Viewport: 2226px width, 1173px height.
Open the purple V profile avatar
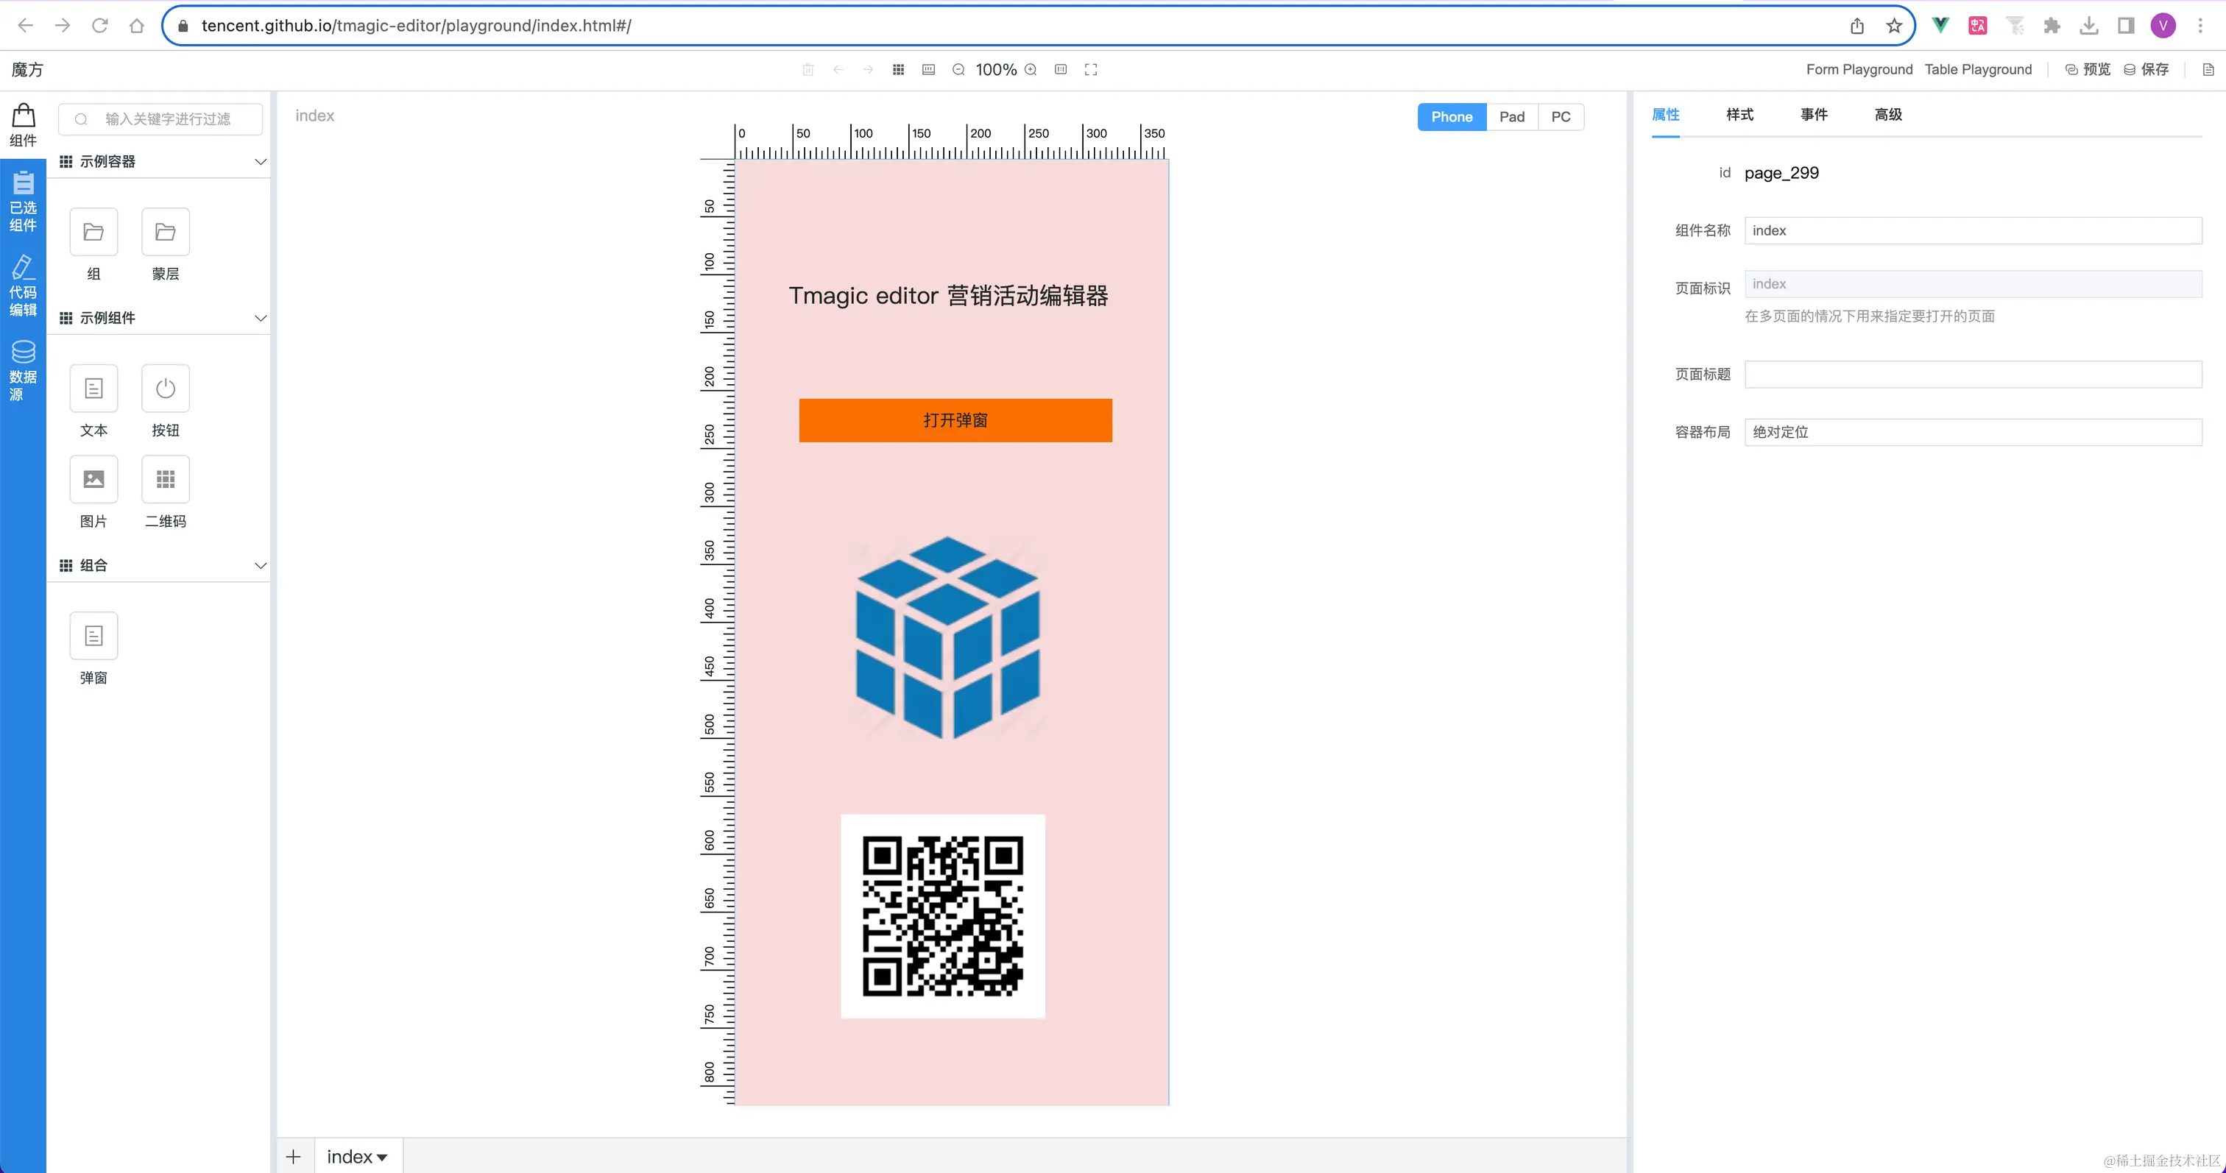[2163, 26]
